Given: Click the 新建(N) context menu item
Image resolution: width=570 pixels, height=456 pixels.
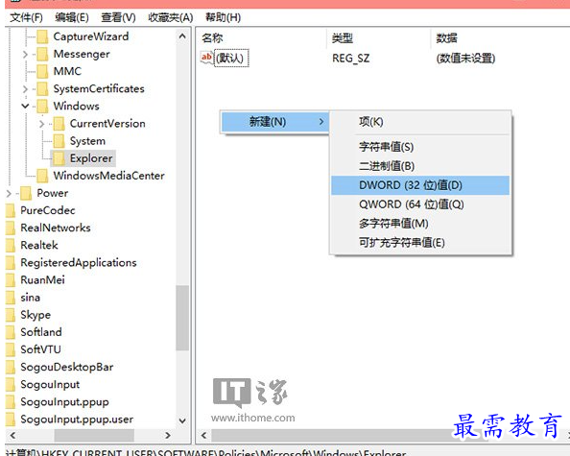Looking at the screenshot, I should point(275,122).
